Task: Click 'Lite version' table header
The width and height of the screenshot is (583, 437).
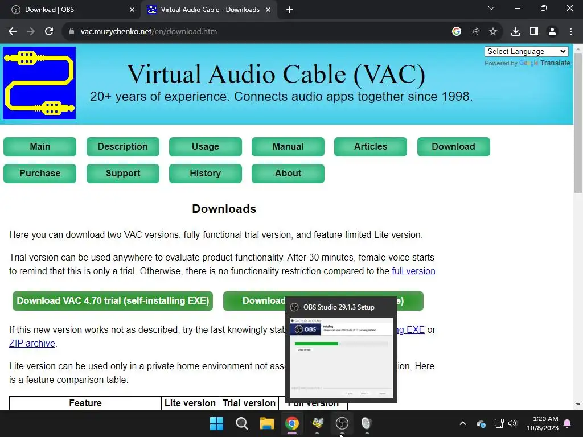Action: click(190, 403)
